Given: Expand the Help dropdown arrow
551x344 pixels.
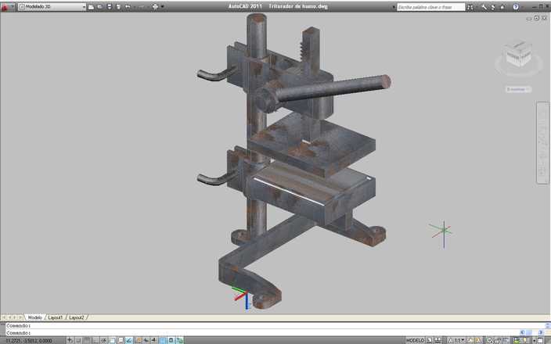Looking at the screenshot, I should (522, 7).
